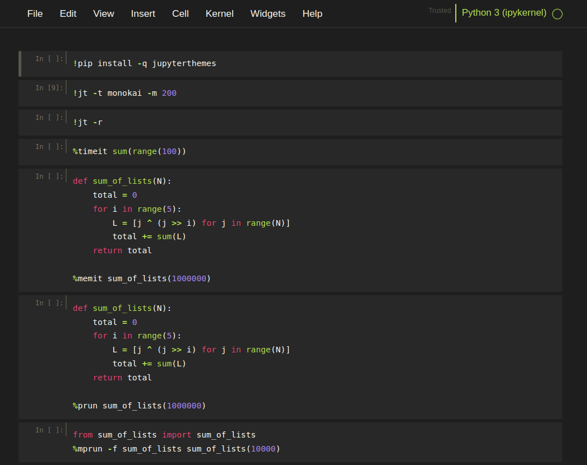Open the Widgets menu

[268, 13]
